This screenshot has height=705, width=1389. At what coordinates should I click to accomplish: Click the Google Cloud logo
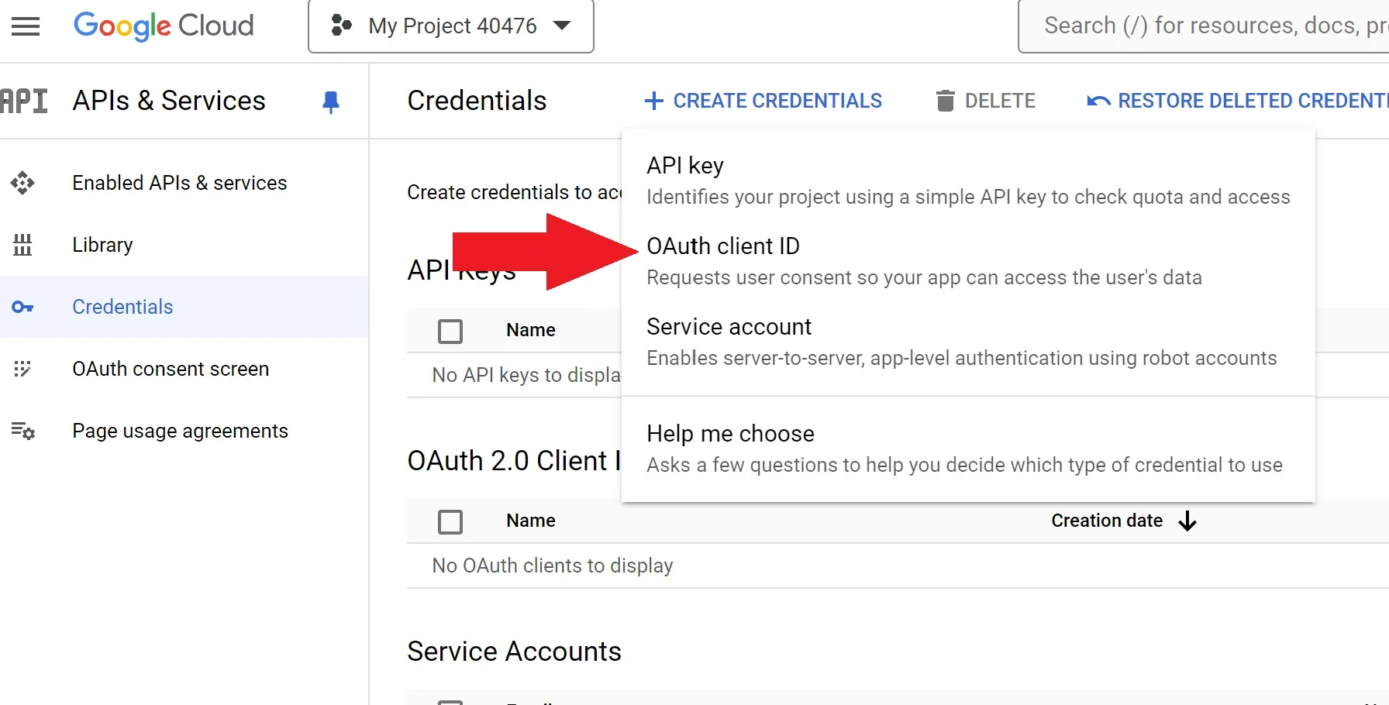164,26
